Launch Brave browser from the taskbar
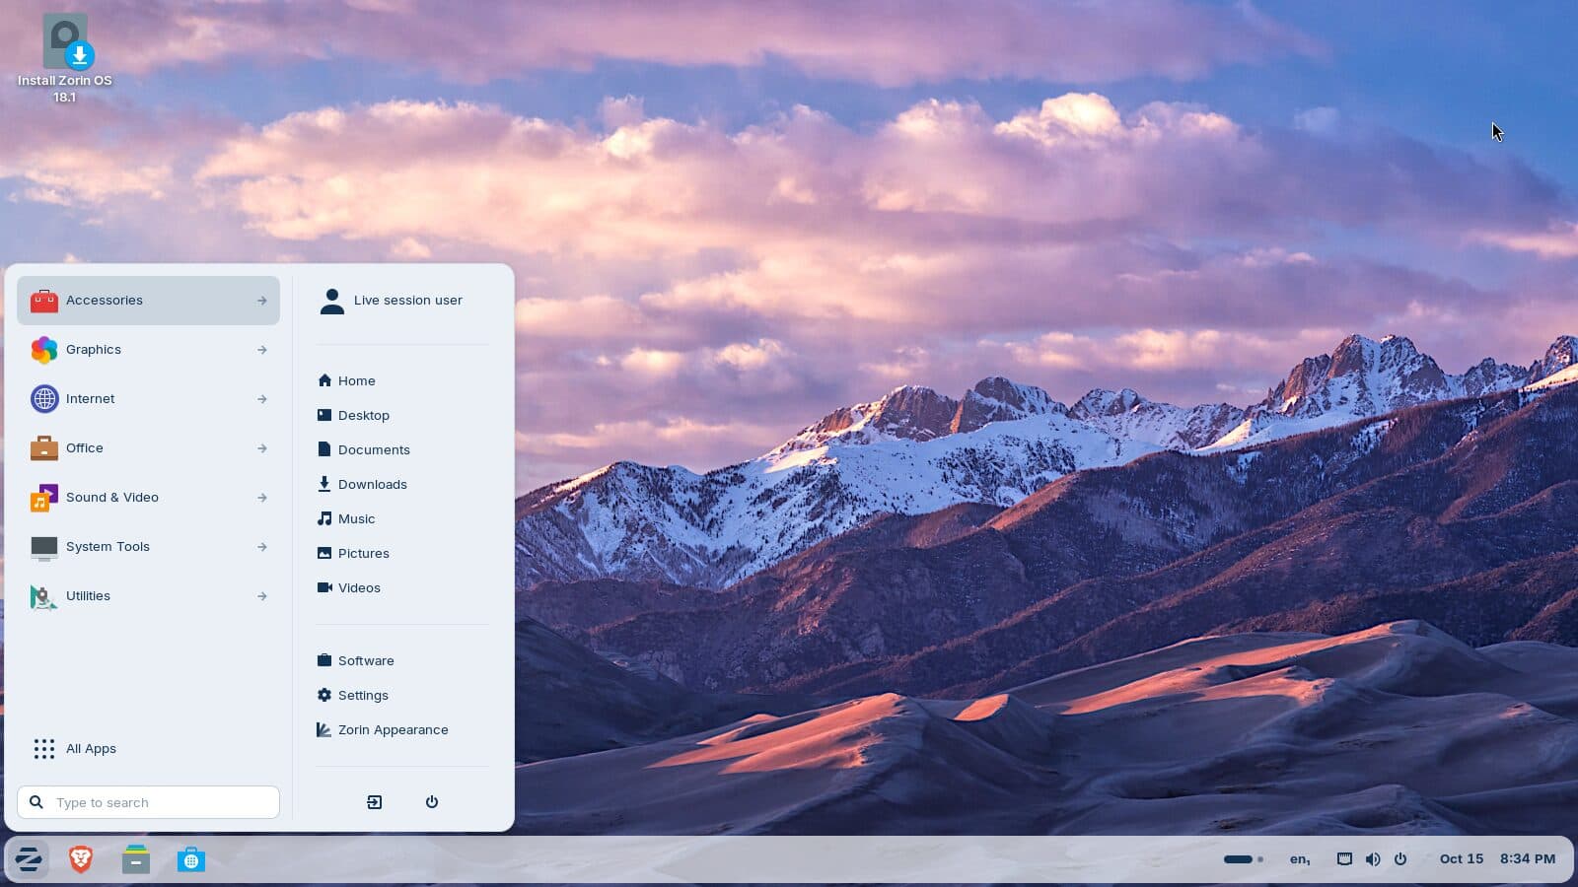Viewport: 1578px width, 887px height. 81,859
